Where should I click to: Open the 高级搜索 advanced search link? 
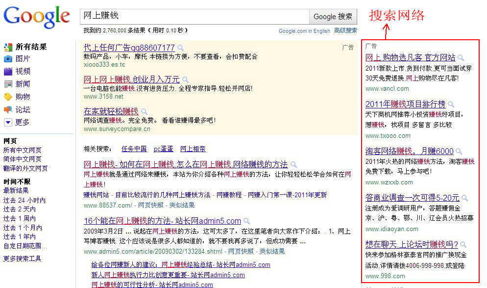[x=345, y=30]
